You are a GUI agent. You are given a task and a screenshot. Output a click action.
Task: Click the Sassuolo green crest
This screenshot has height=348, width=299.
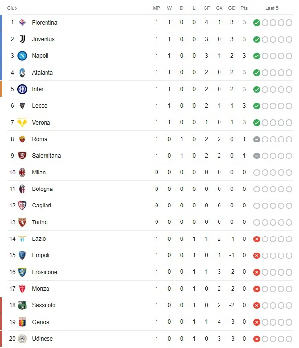click(22, 305)
